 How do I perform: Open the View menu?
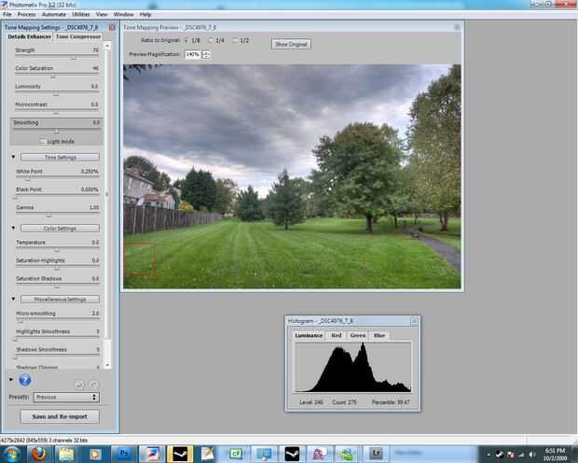[102, 14]
